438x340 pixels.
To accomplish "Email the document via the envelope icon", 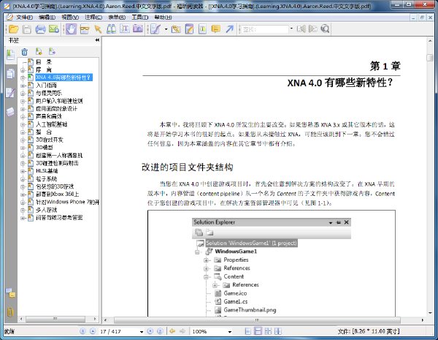I will click(54, 29).
